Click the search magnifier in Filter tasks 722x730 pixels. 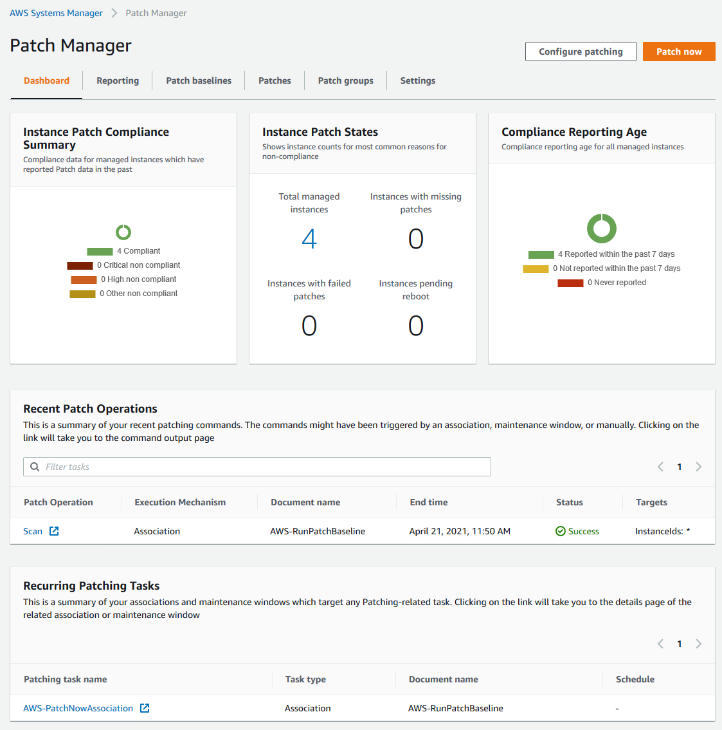point(35,467)
